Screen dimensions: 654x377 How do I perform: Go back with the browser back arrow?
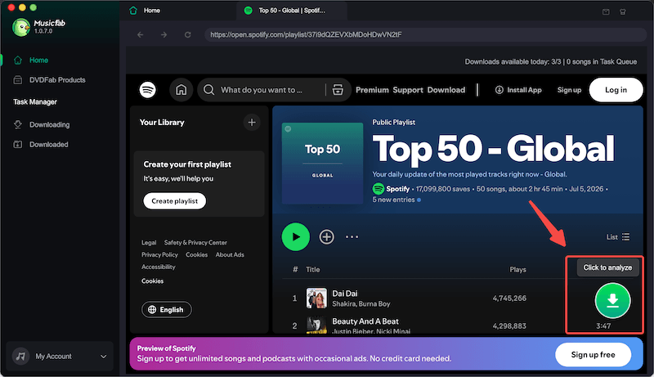coord(140,34)
